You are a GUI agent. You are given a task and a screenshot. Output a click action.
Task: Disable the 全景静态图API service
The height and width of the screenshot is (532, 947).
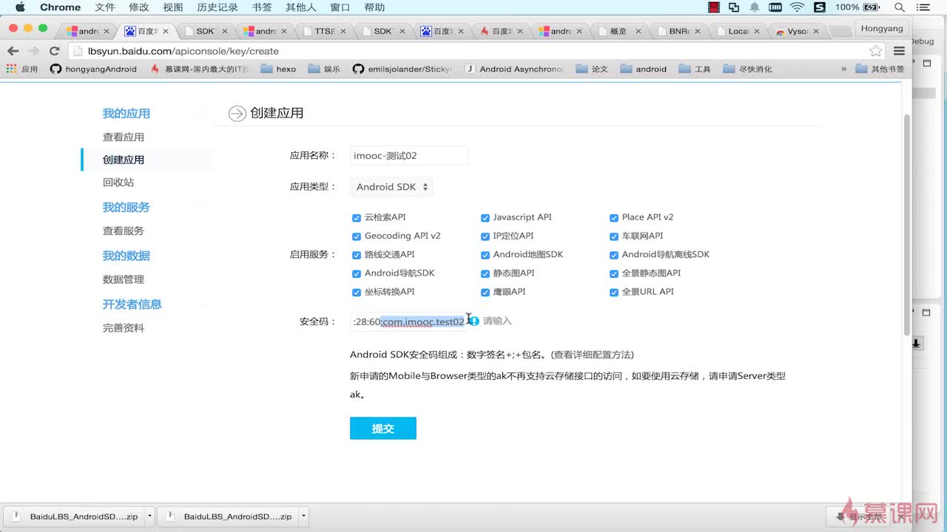(x=614, y=273)
